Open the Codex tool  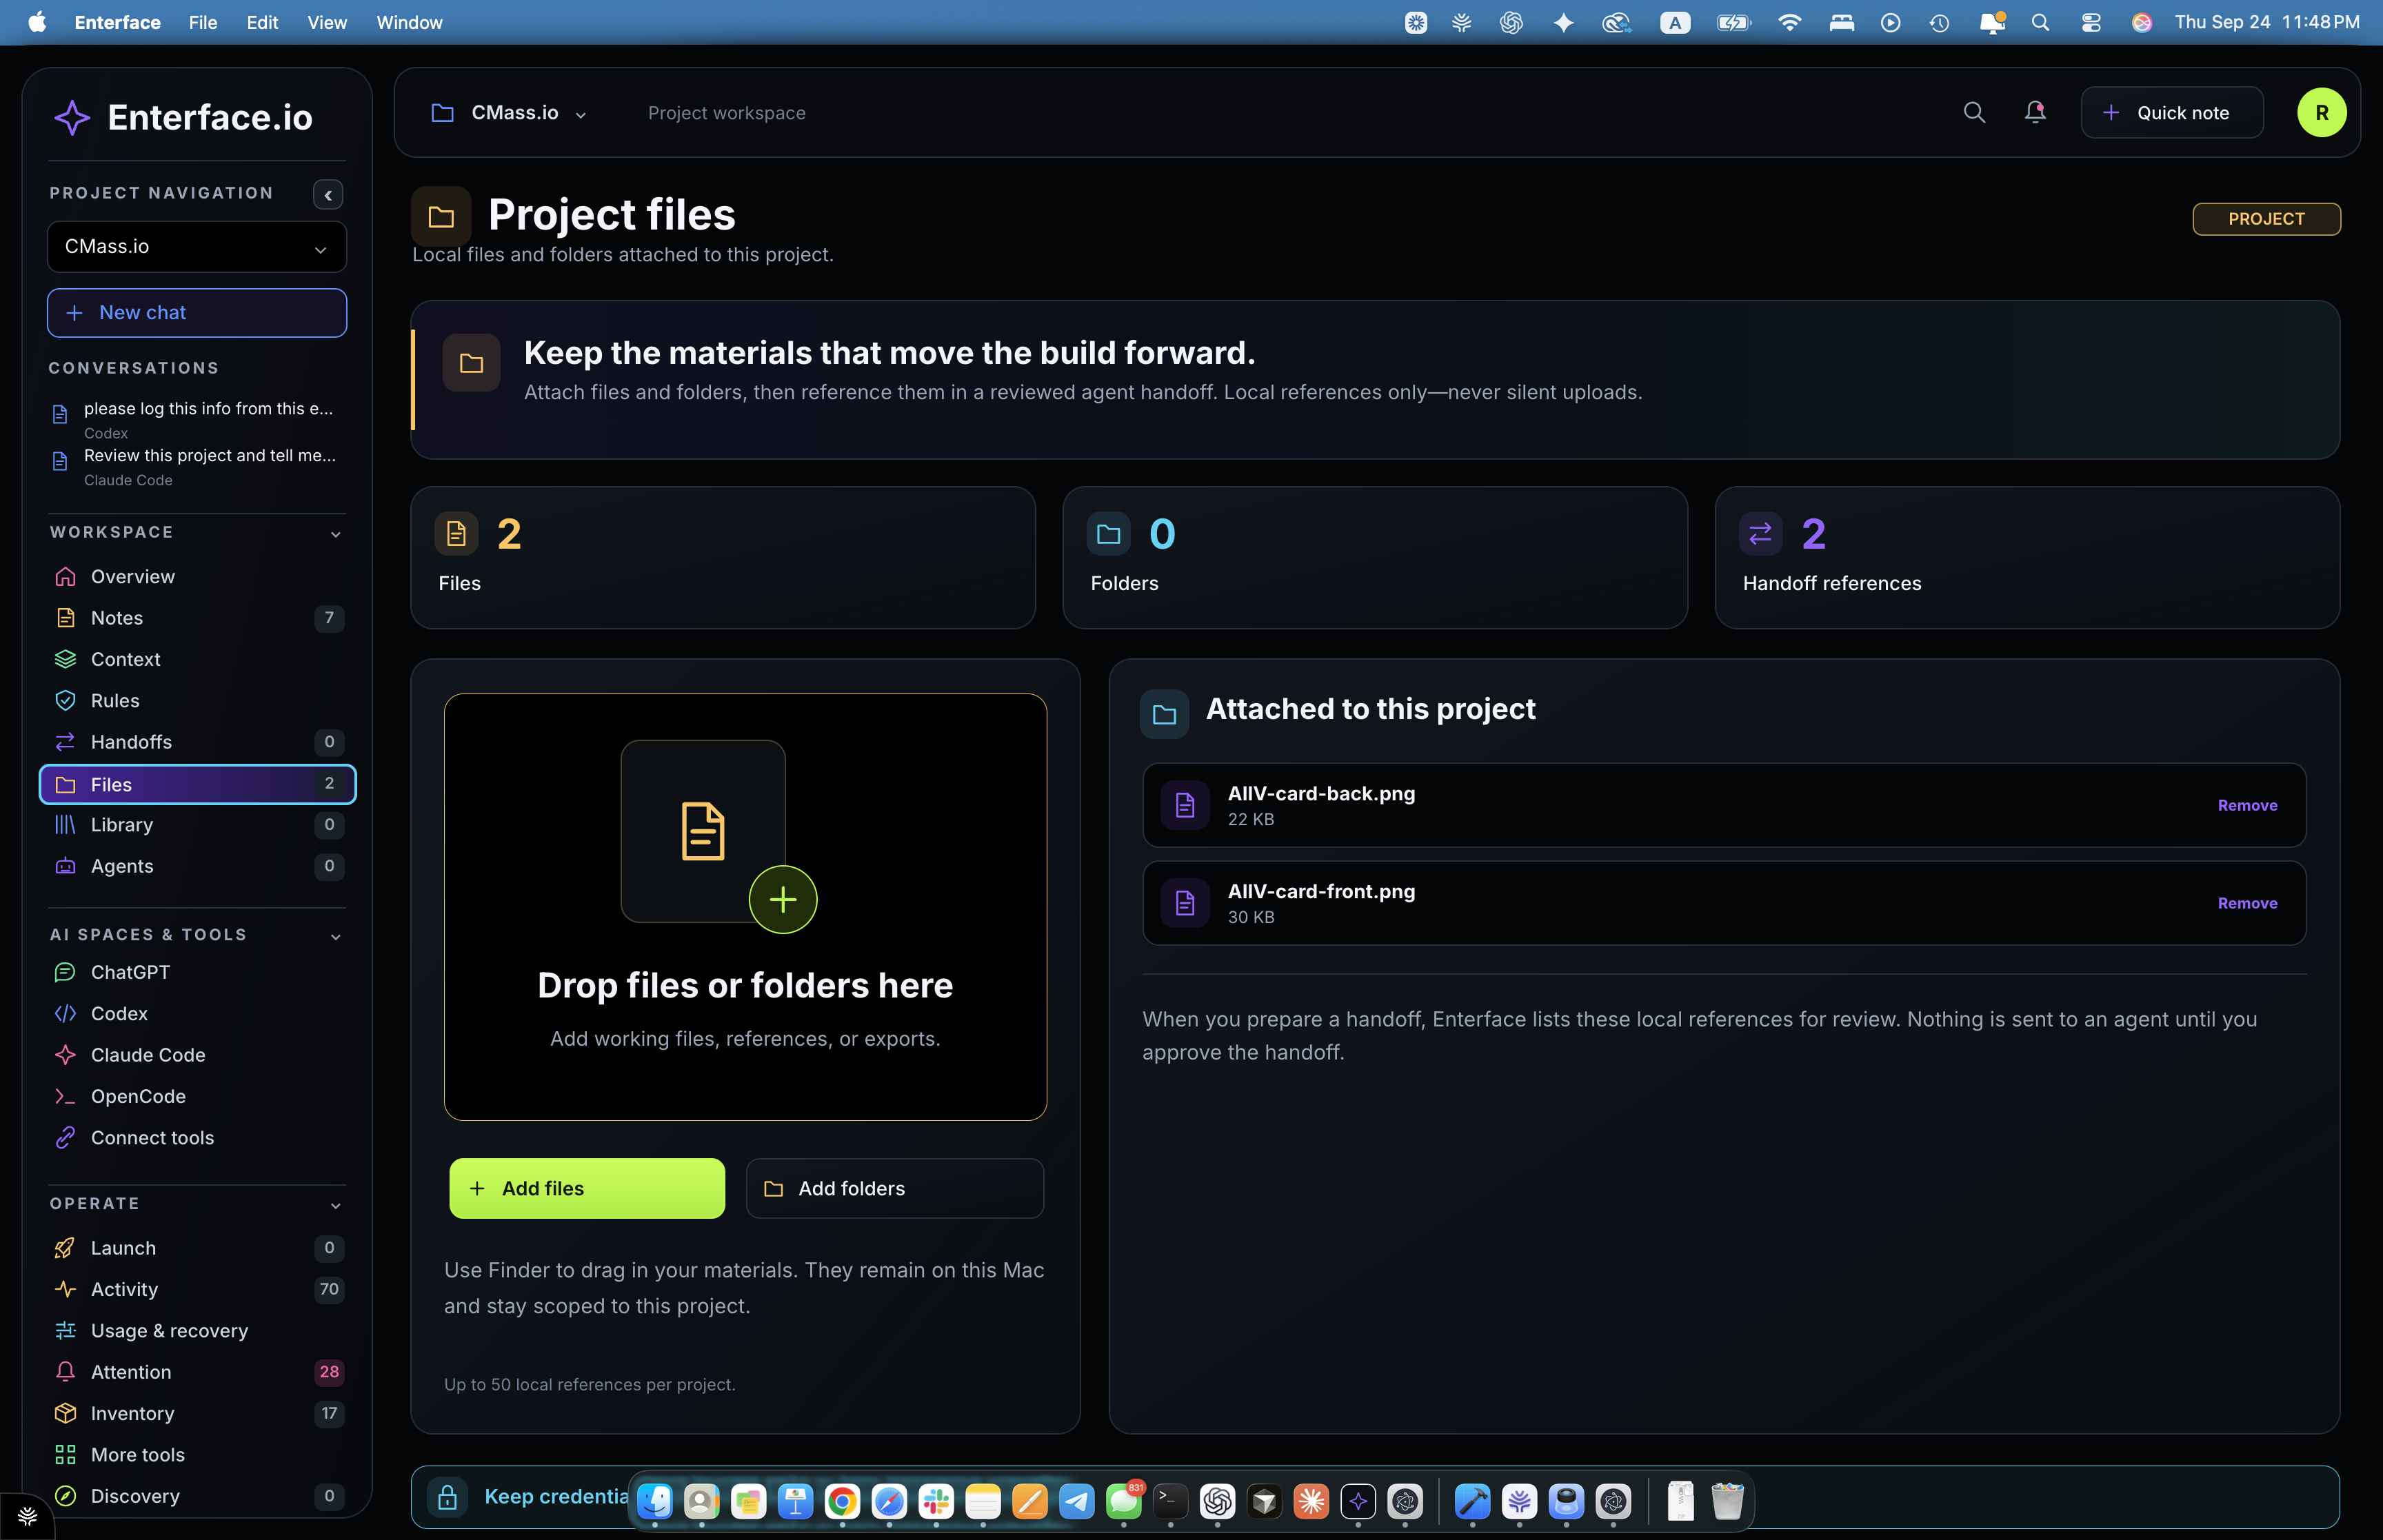[x=197, y=1013]
